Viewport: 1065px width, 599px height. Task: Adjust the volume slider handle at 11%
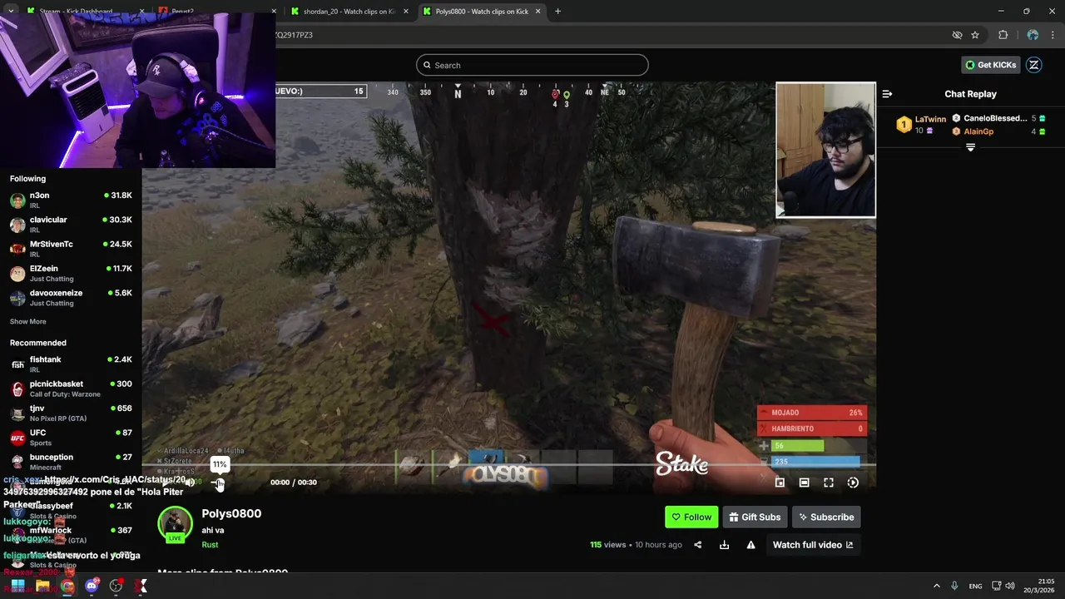217,483
